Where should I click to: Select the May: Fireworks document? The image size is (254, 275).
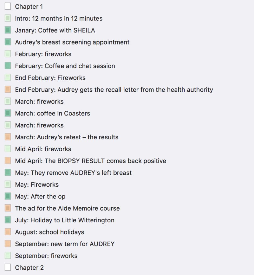pos(37,184)
